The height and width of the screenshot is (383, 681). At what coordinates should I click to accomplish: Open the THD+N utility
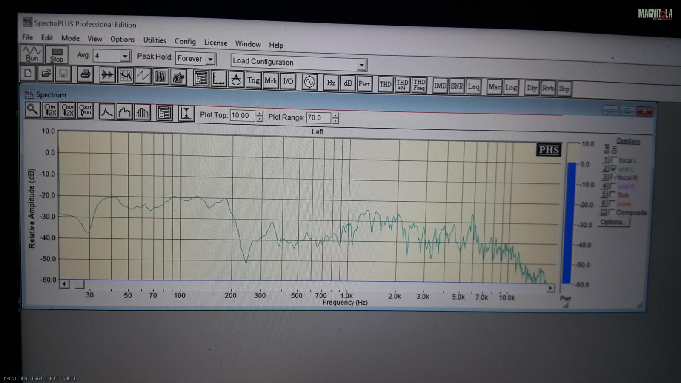point(402,85)
